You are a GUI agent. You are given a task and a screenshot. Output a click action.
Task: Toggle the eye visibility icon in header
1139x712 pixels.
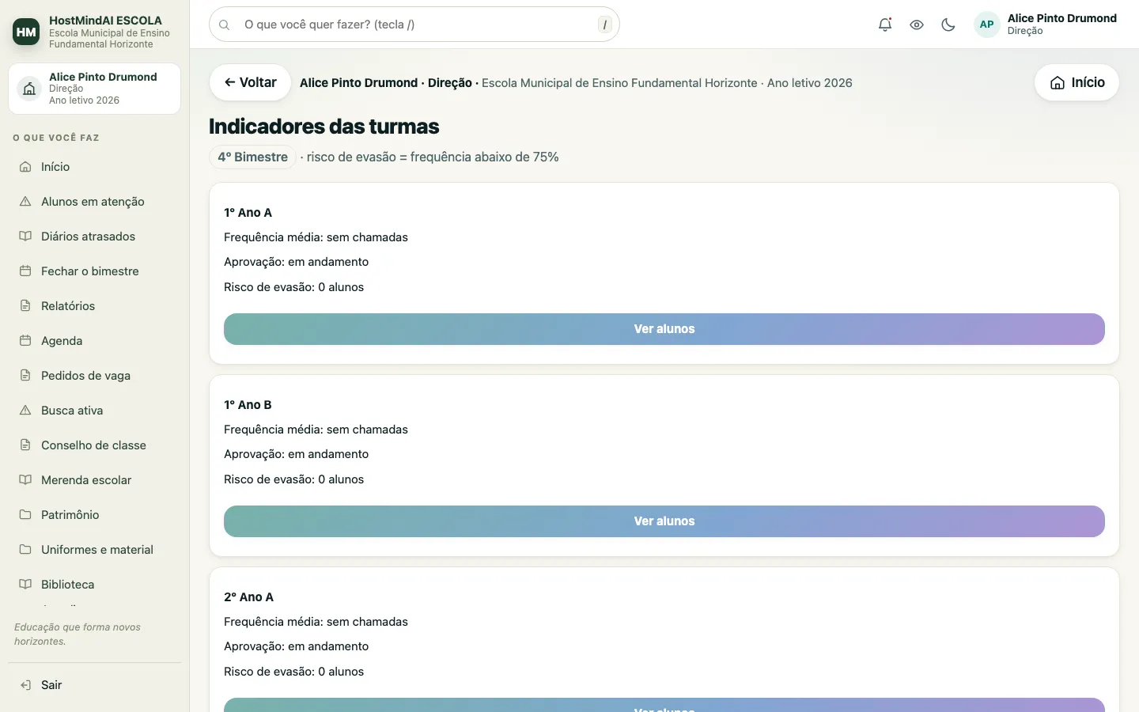tap(917, 25)
